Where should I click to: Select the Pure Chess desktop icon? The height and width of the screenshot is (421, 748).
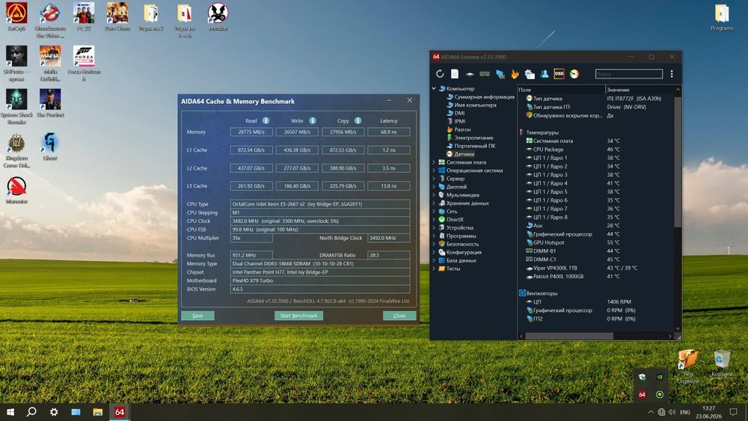click(117, 17)
